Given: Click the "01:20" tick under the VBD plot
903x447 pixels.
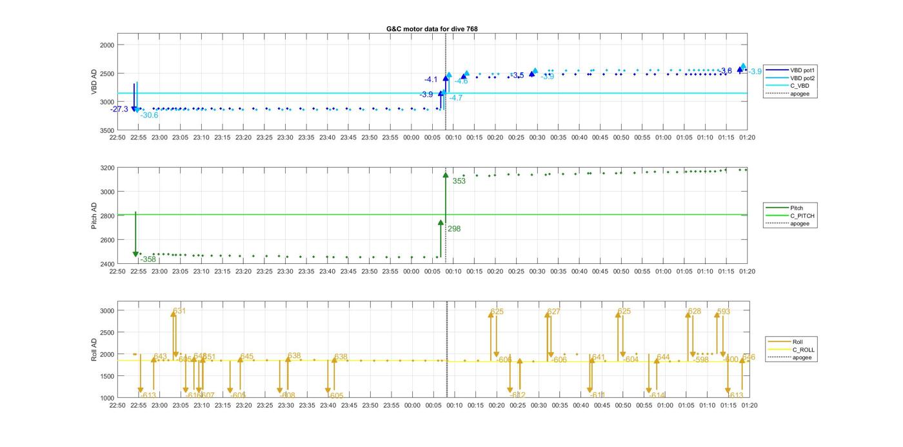Looking at the screenshot, I should pos(748,137).
